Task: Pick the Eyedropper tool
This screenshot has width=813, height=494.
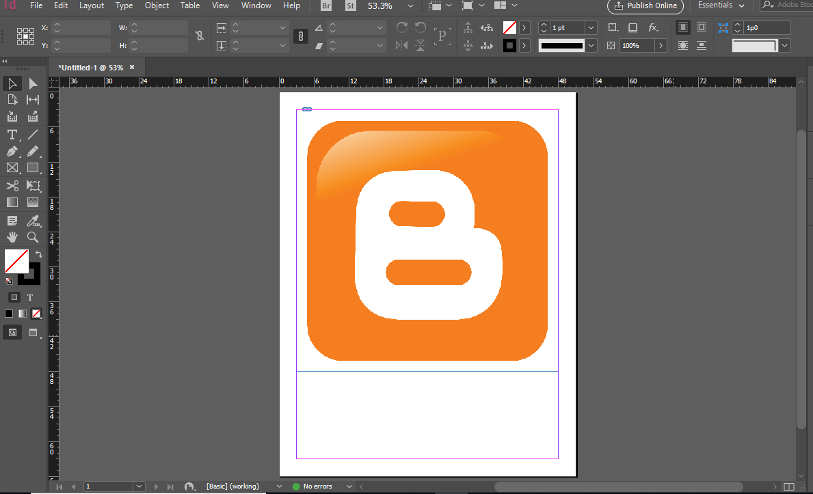Action: tap(32, 220)
